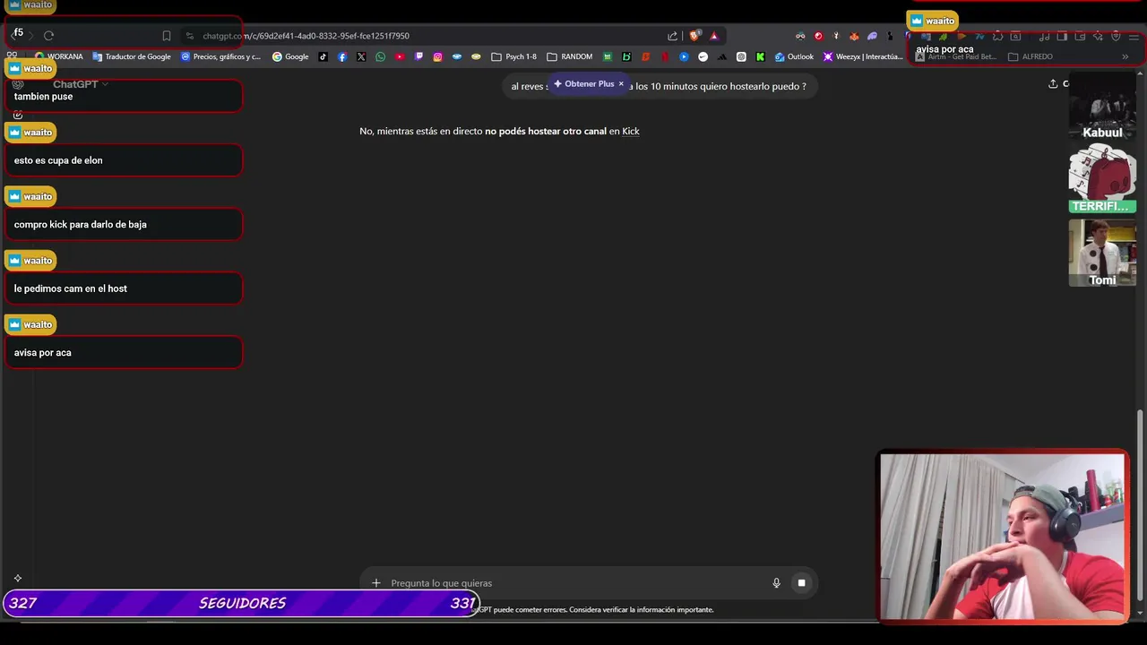Go forward with the browser forward arrow
The width and height of the screenshot is (1147, 645).
(x=30, y=36)
